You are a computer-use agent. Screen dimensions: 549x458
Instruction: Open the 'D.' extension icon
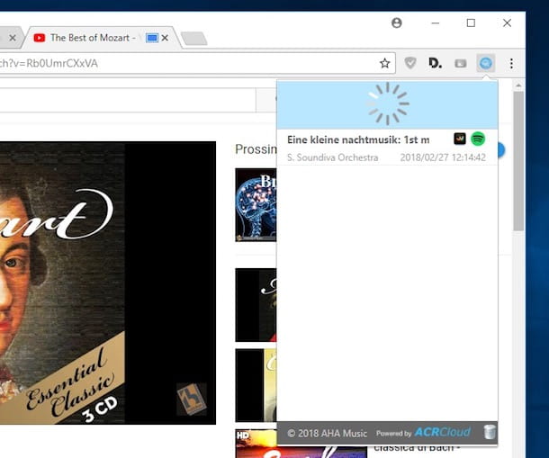click(x=435, y=63)
